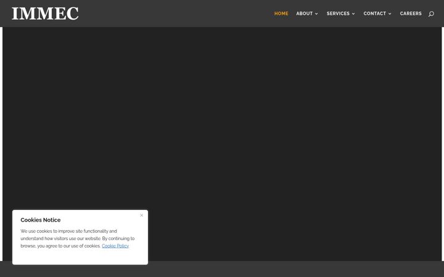Expand the Contact dropdown chevron
Image resolution: width=444 pixels, height=277 pixels.
[390, 14]
